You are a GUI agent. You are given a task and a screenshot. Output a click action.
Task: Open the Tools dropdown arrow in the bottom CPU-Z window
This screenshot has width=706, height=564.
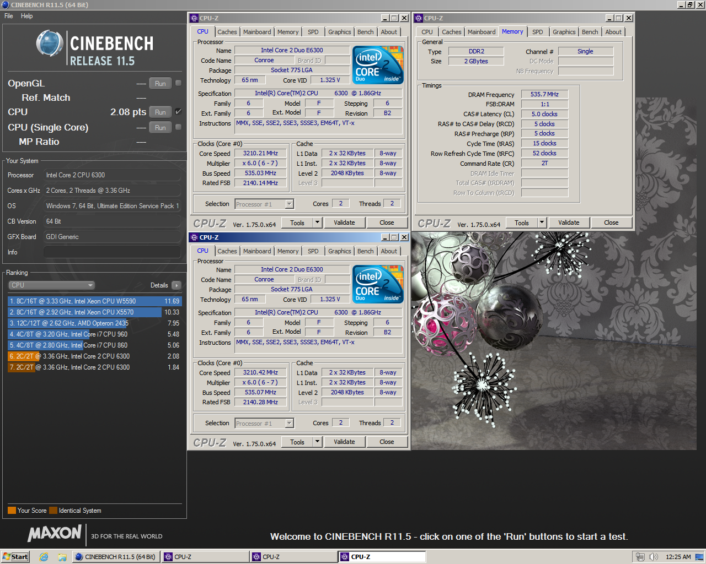click(x=317, y=442)
